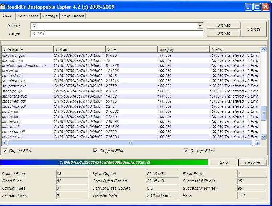Screen dimensions: 272x206
Task: Click the file list scroll left arrow
Action: point(5,143)
